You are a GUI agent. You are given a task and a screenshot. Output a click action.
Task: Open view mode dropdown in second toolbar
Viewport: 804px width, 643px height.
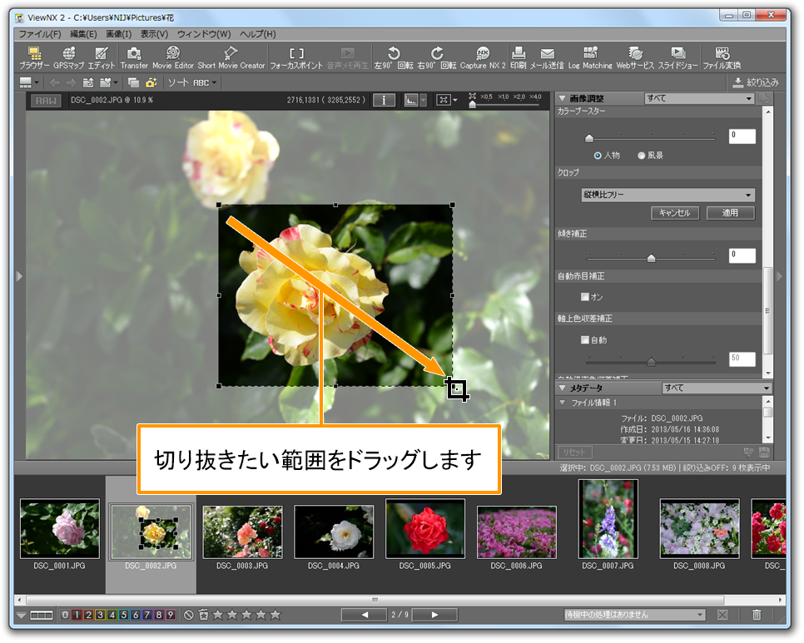click(28, 82)
